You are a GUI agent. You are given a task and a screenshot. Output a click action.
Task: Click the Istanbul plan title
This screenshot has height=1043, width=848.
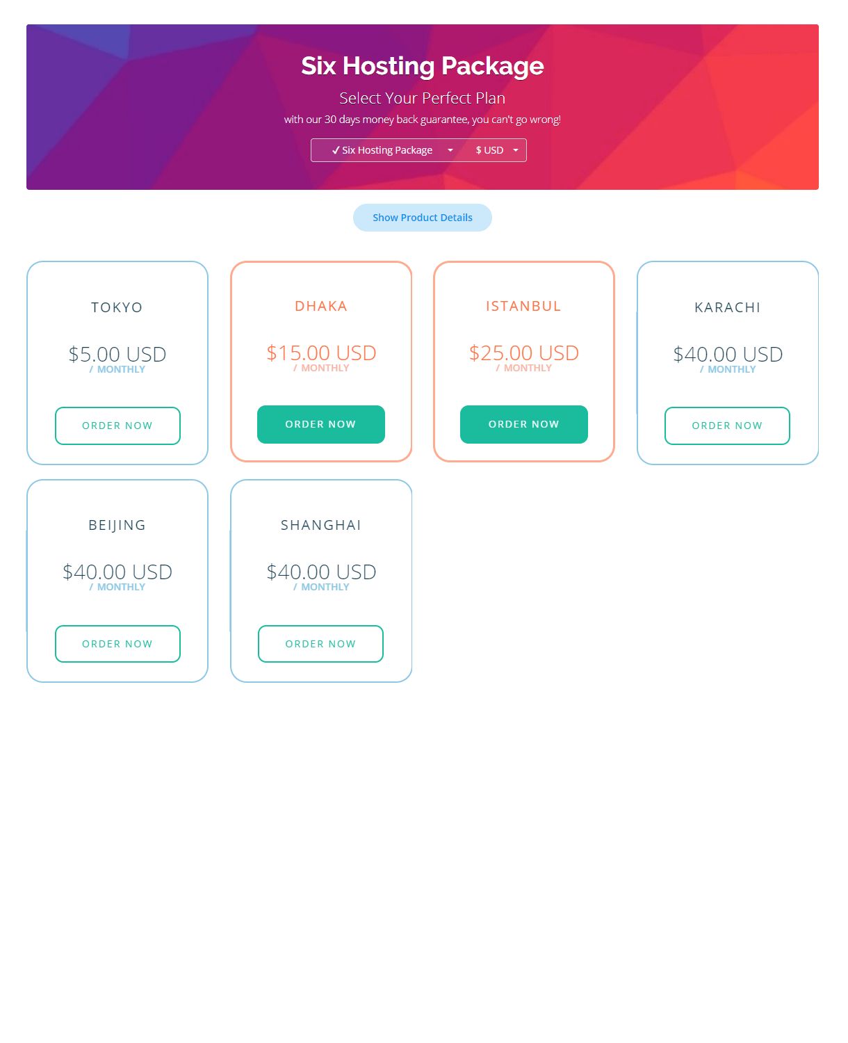(523, 306)
